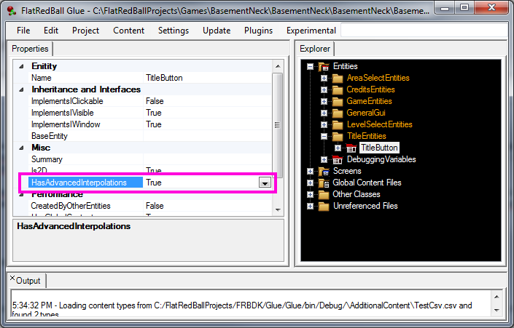Click the ImplementsIVisible True value
The image size is (514, 328).
pos(208,113)
